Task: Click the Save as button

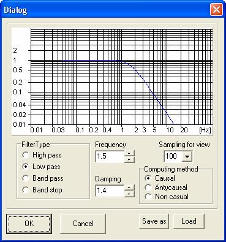Action: 154,221
